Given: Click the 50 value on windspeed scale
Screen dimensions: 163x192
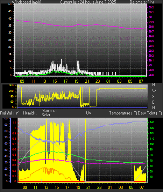Looking at the screenshot, I should 10,5.
